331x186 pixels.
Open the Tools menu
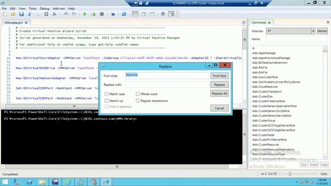point(33,8)
